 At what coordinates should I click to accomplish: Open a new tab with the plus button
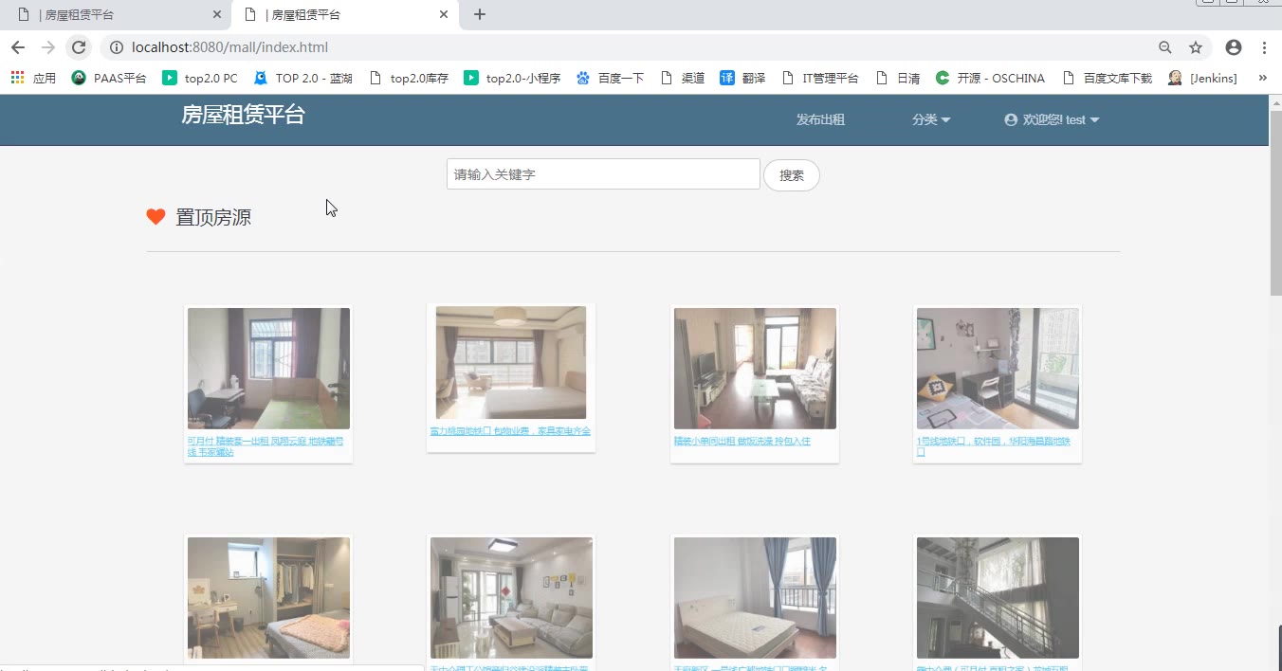(x=480, y=14)
